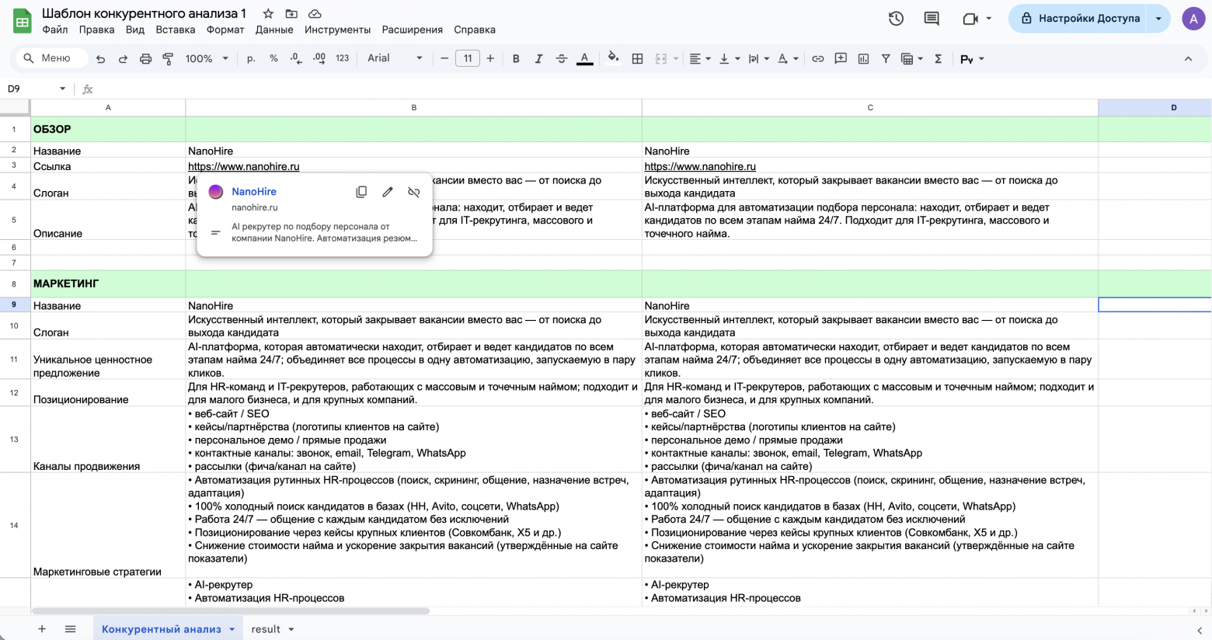Switch to the result sheet tab
The image size is (1212, 640).
pos(264,629)
